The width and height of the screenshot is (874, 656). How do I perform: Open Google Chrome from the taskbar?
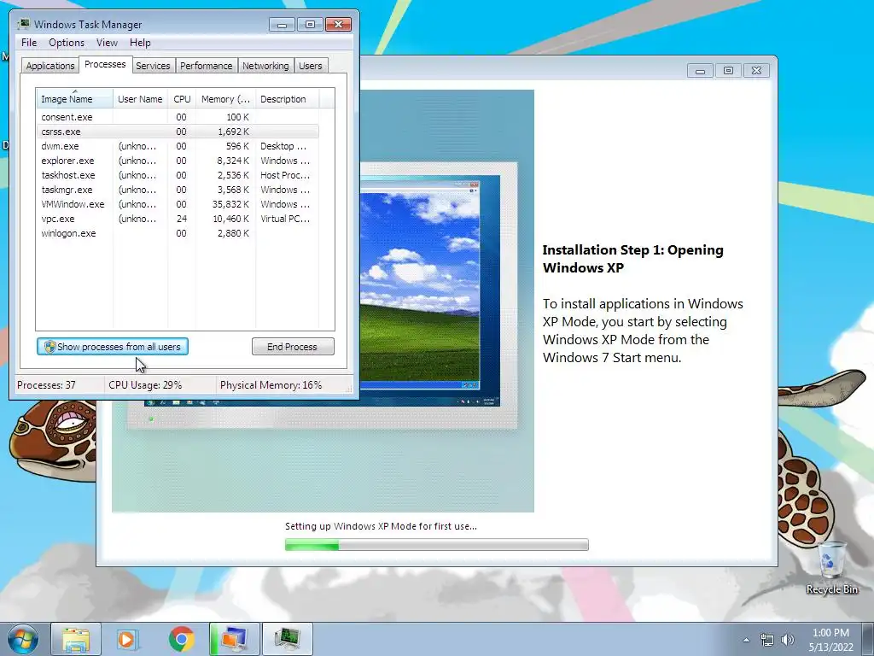tap(181, 639)
